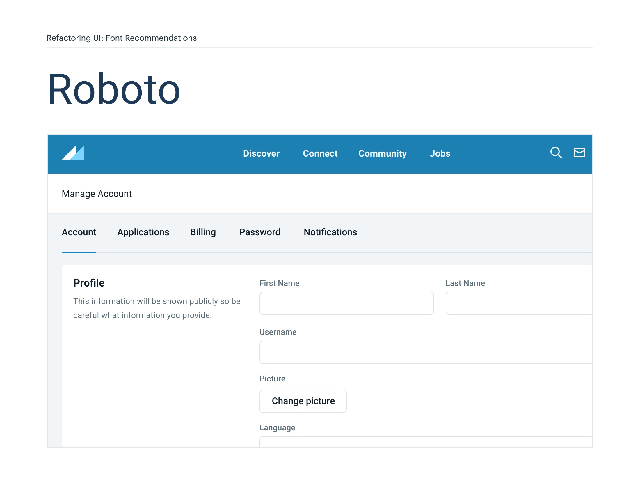Open the Billing tab
The width and height of the screenshot is (640, 495).
(203, 232)
